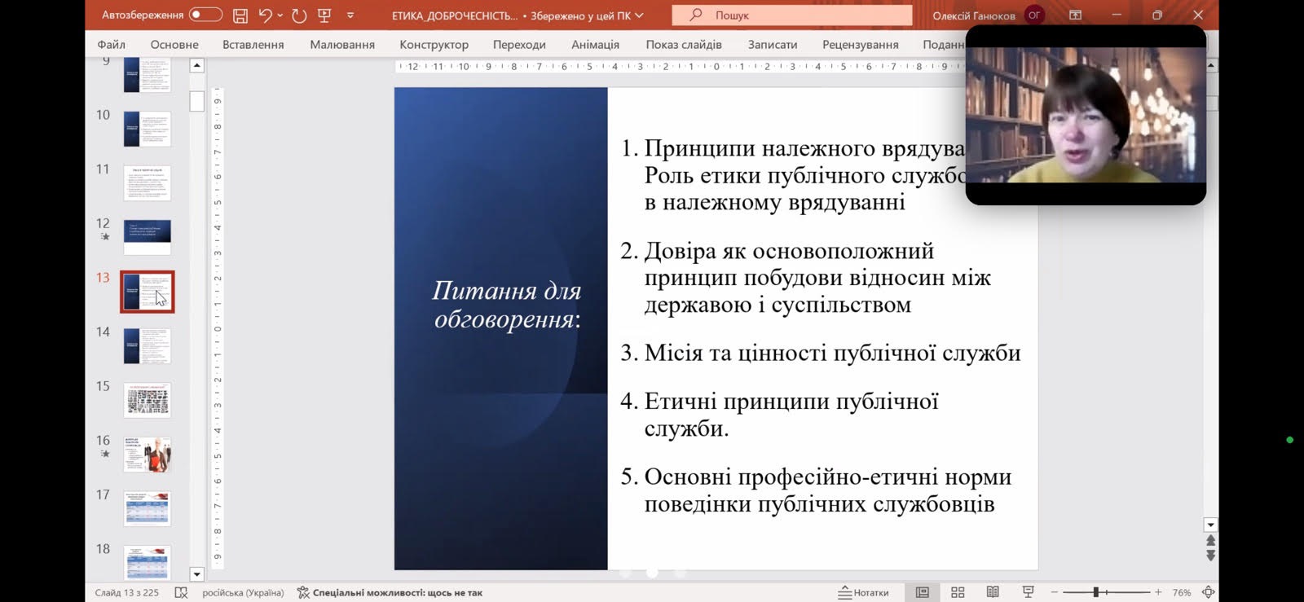Switch to Slide Sorter view icon
This screenshot has width=1304, height=602.
[x=958, y=592]
